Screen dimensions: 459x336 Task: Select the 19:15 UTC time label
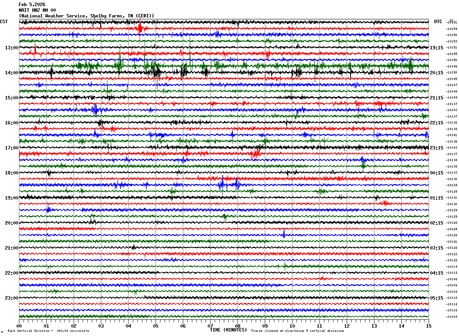437,48
